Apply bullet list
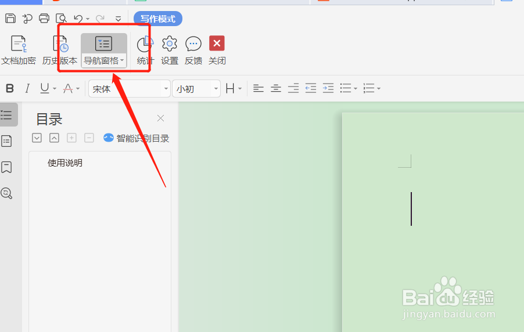 tap(346, 88)
